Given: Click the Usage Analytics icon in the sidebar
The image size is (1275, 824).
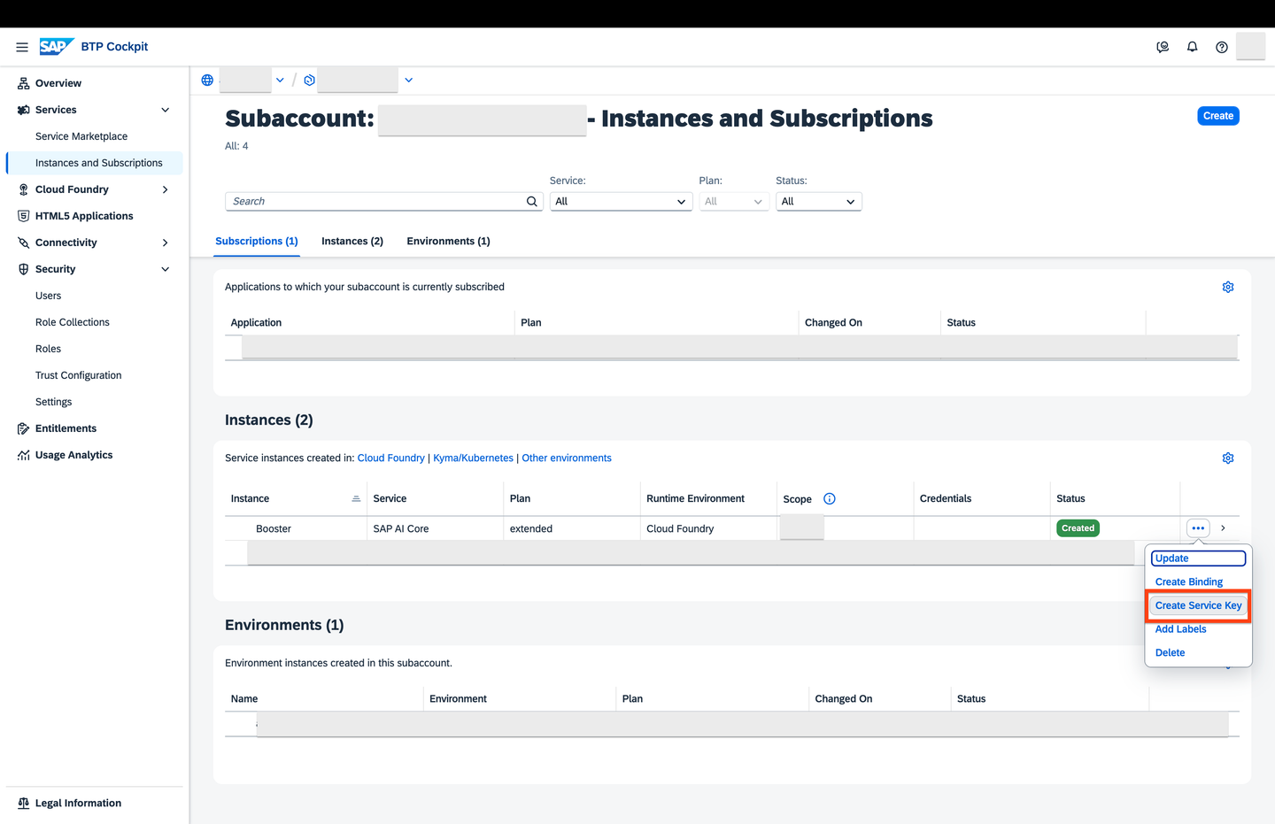Looking at the screenshot, I should coord(24,455).
